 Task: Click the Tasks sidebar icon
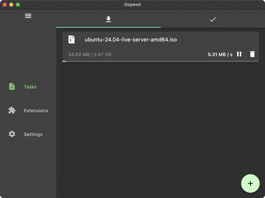click(x=12, y=87)
